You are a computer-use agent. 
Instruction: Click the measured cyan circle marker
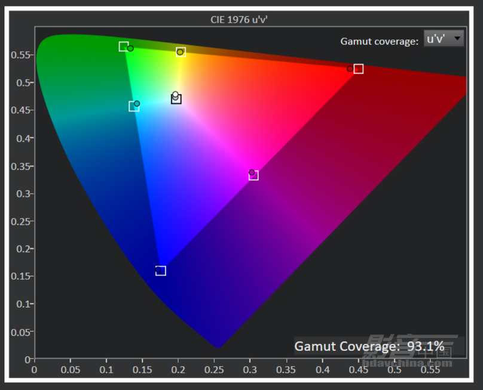[x=137, y=104]
